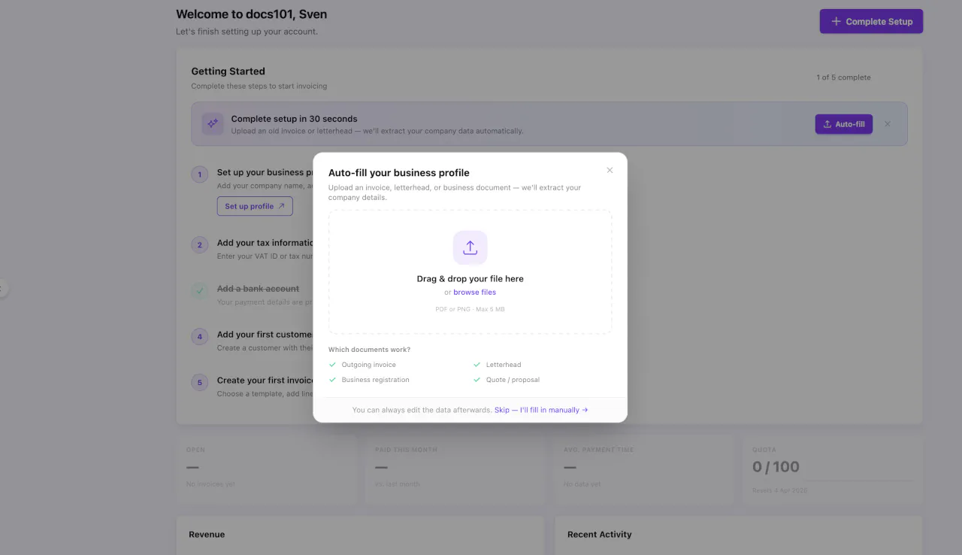Image resolution: width=962 pixels, height=555 pixels.
Task: Click the upload icon on the Auto-fill button
Action: (x=829, y=123)
